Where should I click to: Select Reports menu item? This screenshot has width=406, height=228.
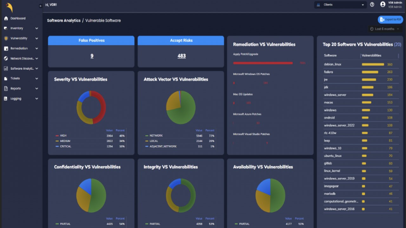16,89
